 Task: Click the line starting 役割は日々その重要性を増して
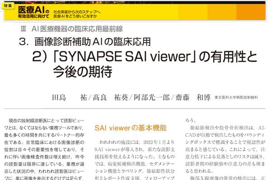click(44, 149)
